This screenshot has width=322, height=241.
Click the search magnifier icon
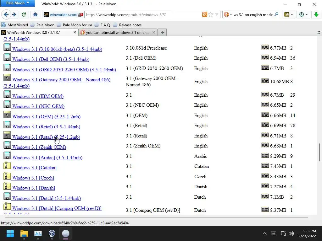tap(276, 14)
